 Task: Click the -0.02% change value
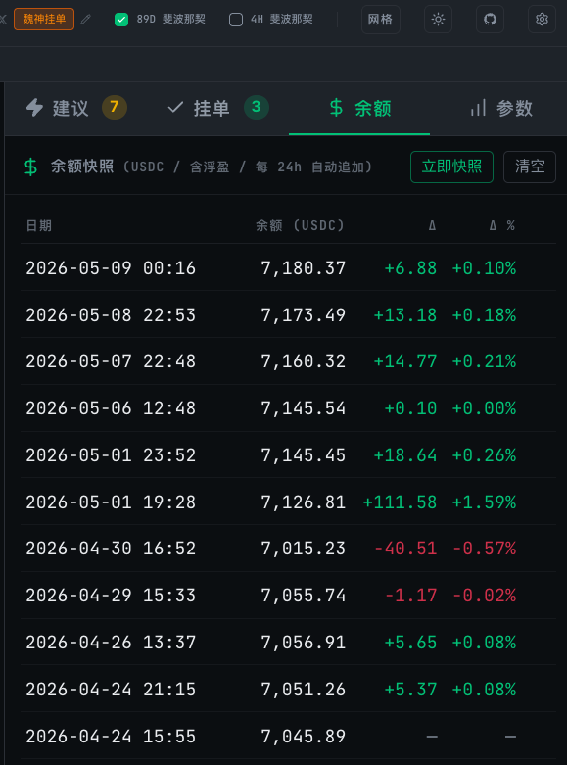pos(484,596)
